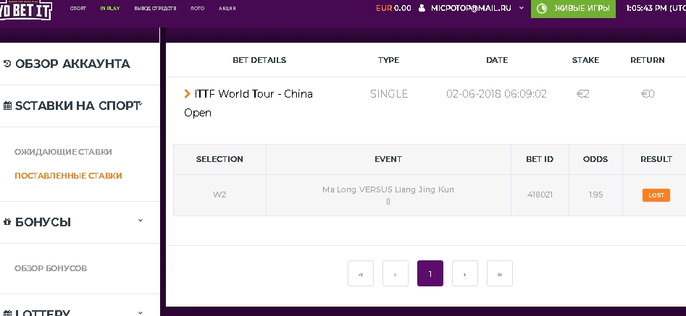Click the €2 stake value
The image size is (686, 316).
(x=583, y=94)
